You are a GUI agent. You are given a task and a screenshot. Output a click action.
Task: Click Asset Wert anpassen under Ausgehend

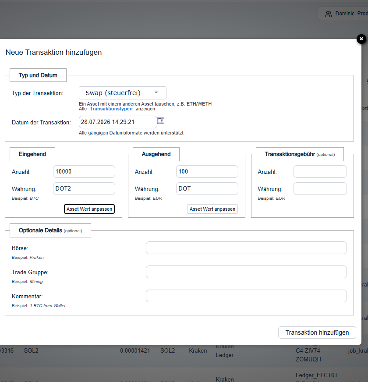pyautogui.click(x=212, y=209)
